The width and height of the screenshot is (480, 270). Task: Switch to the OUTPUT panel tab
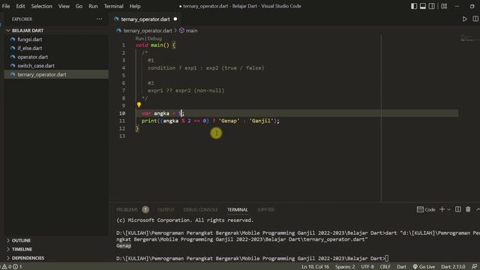point(166,210)
